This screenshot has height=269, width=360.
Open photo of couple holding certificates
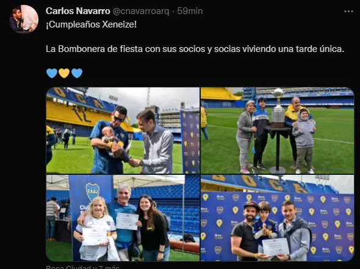123,218
